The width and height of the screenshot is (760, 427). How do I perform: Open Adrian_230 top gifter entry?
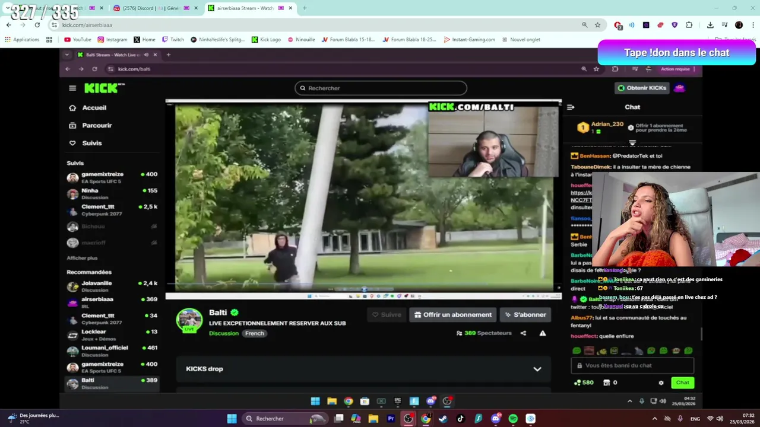point(601,127)
